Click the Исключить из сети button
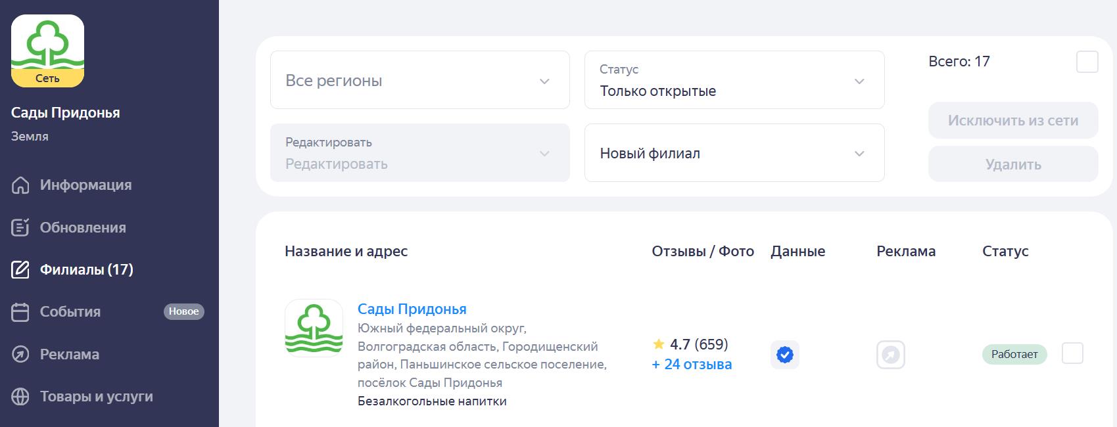 tap(1013, 120)
